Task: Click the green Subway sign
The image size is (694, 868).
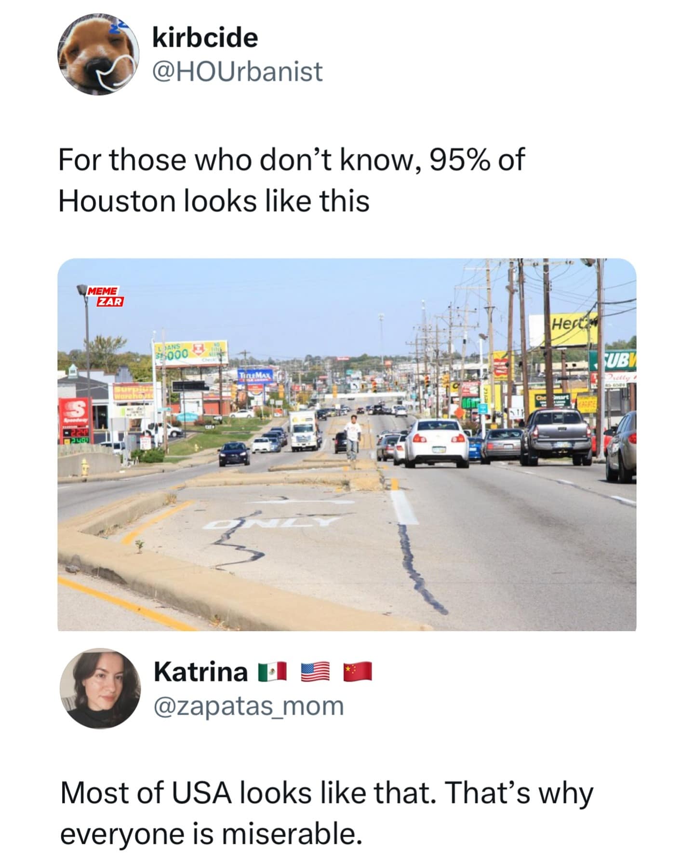Action: pyautogui.click(x=612, y=360)
